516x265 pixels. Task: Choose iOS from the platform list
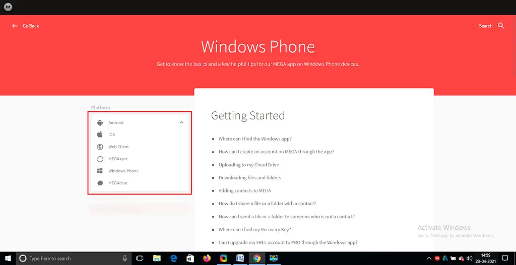(111, 135)
